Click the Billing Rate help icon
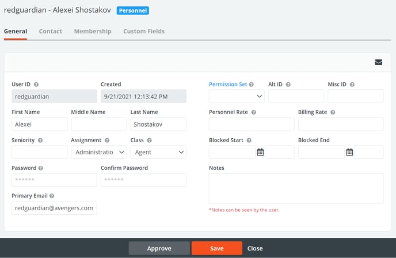This screenshot has width=396, height=258. click(333, 112)
